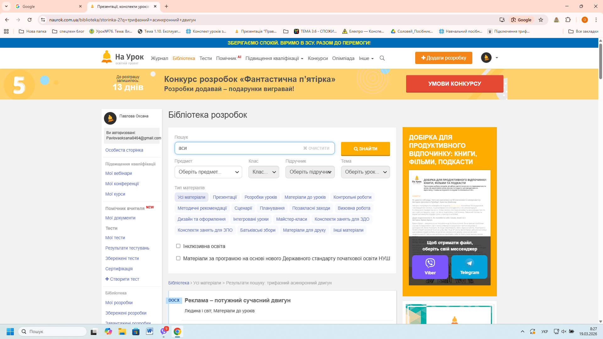Open Chrome extensions puzzle icon
603x339 pixels.
(568, 20)
